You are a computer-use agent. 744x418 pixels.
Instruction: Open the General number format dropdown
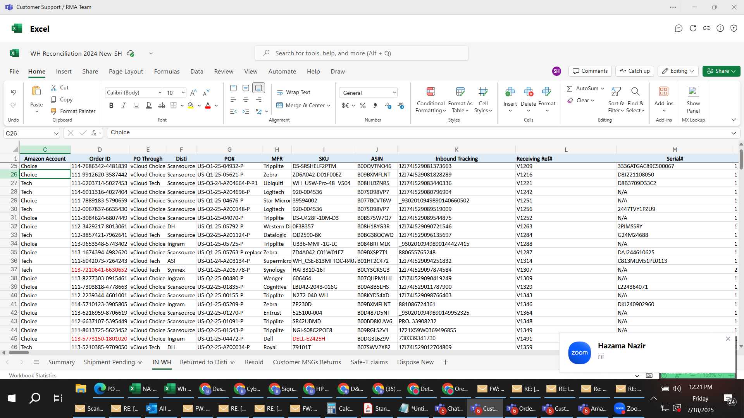[x=394, y=93]
